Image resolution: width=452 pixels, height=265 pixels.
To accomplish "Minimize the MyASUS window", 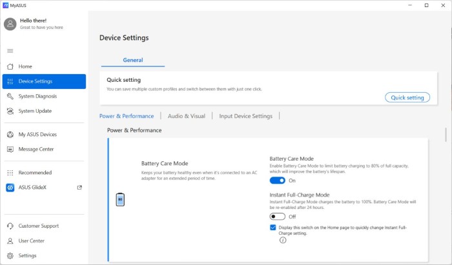I will [410, 5].
